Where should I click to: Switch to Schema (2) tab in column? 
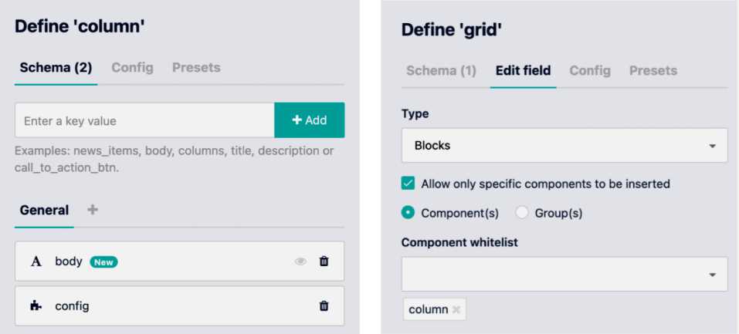[56, 68]
